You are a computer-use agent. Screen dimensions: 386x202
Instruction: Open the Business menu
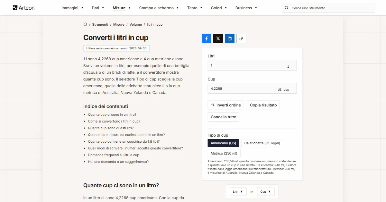click(246, 8)
